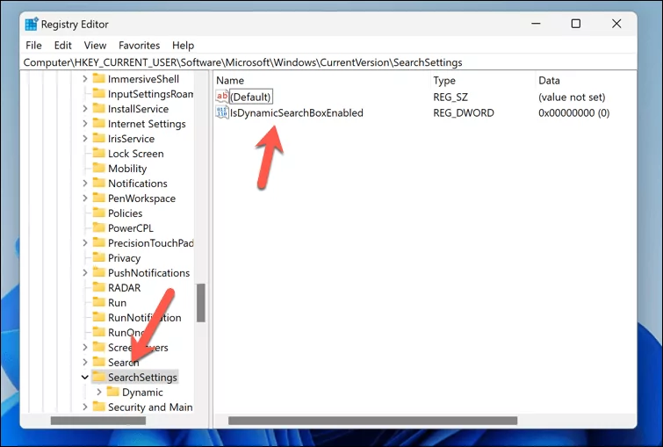Click the PowerCPL folder icon

[99, 228]
